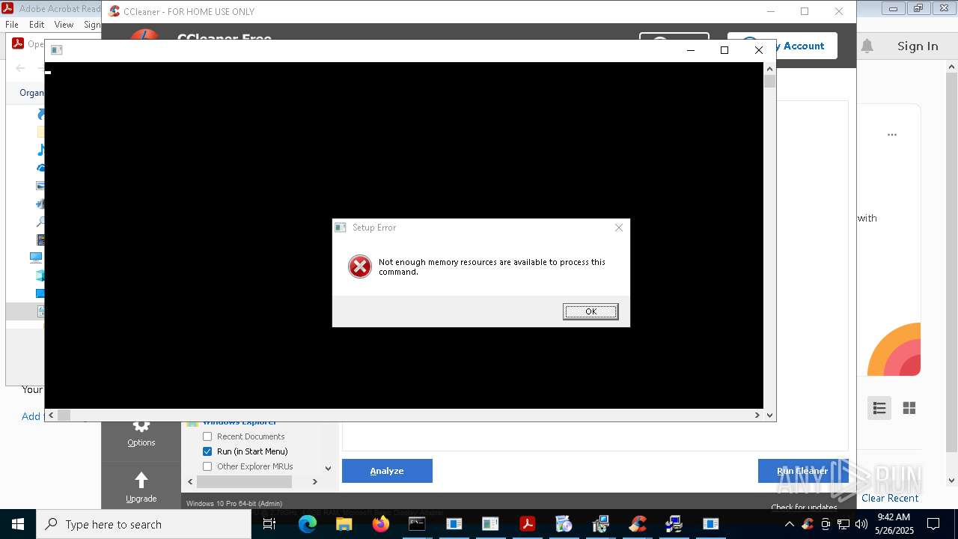
Task: Click Acrobat notifications bell icon
Action: (x=867, y=46)
